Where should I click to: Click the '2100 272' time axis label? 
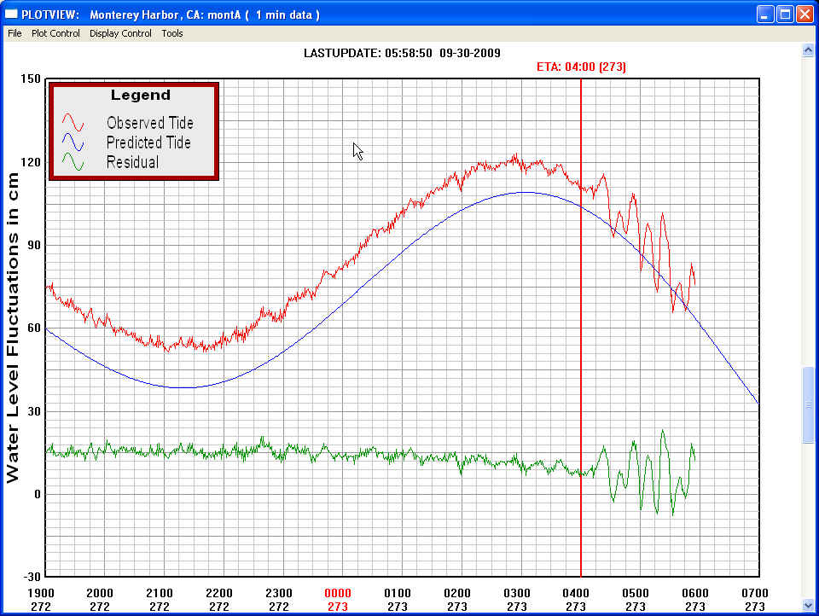tap(160, 600)
